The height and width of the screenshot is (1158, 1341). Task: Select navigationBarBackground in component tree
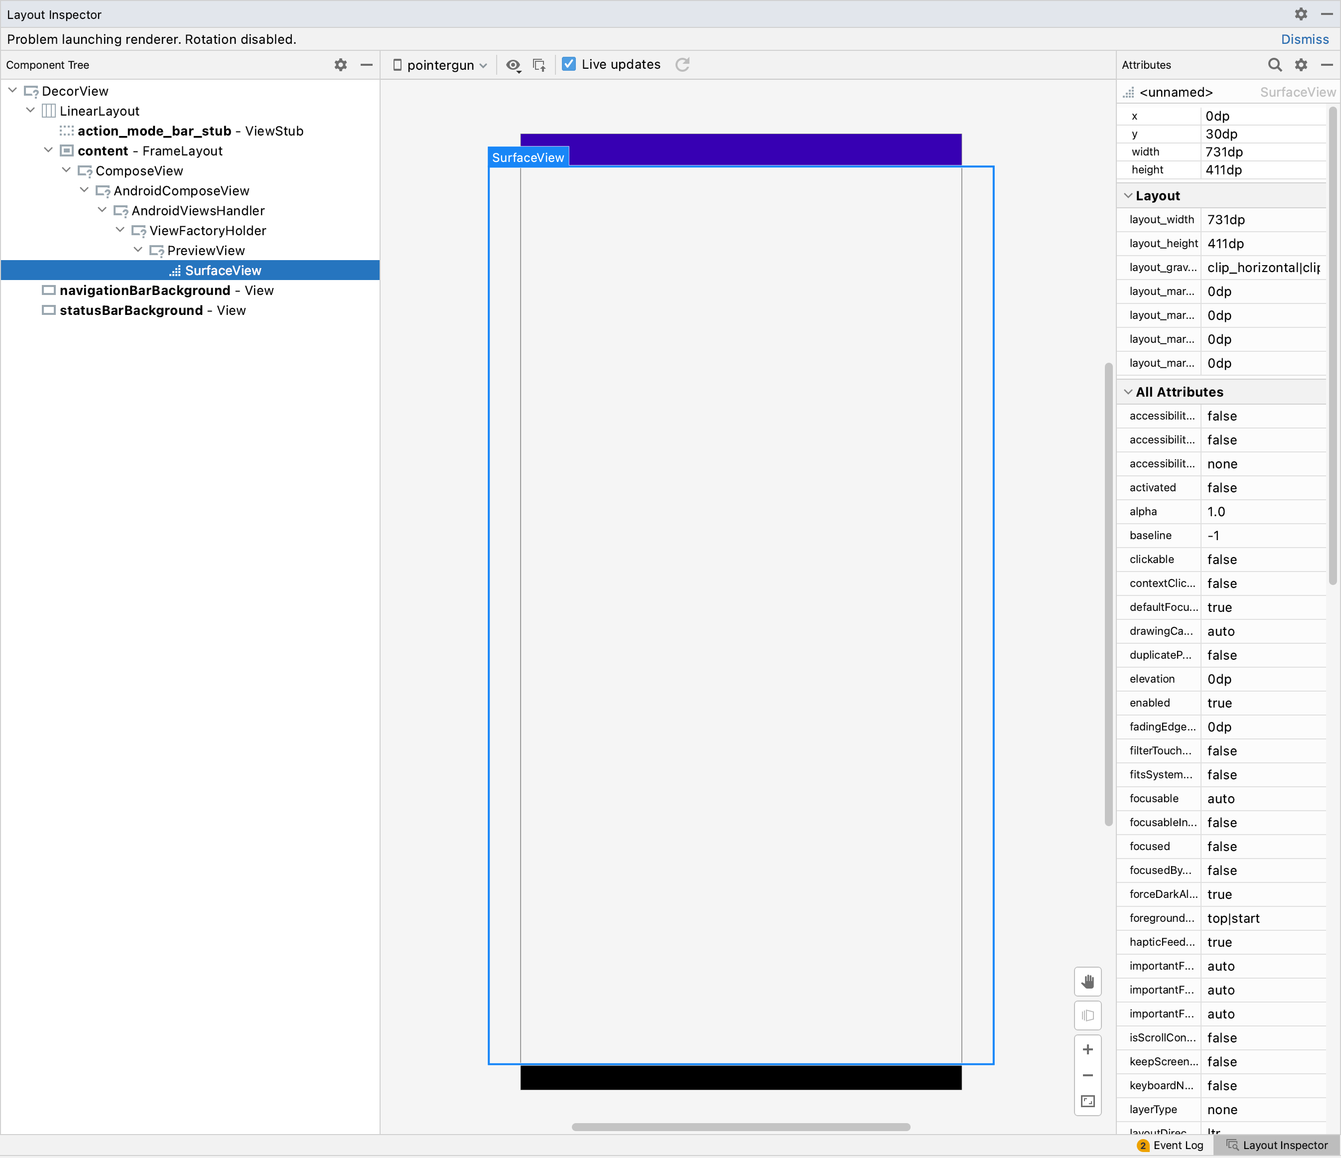pyautogui.click(x=145, y=290)
